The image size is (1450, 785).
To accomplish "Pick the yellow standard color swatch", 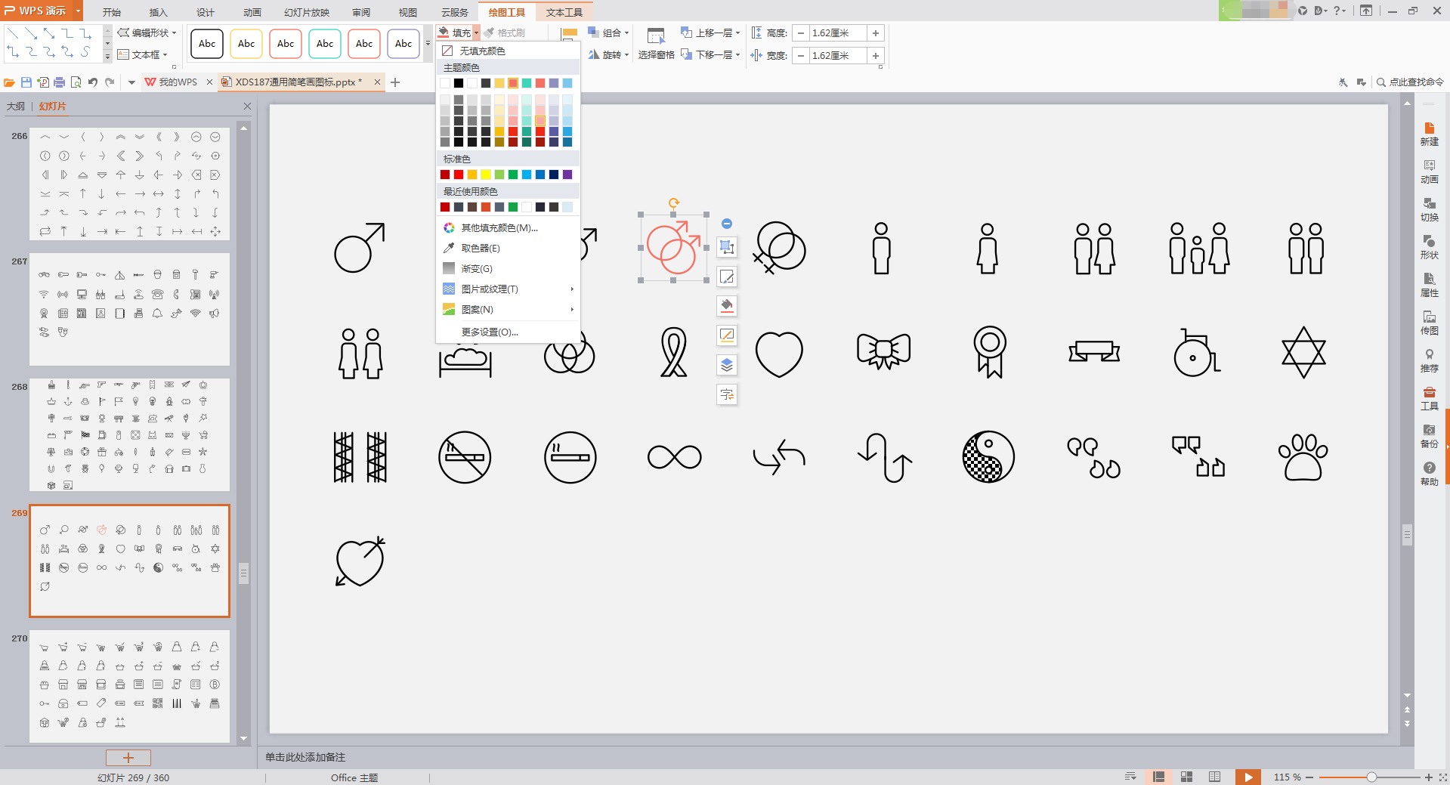I will [x=486, y=175].
